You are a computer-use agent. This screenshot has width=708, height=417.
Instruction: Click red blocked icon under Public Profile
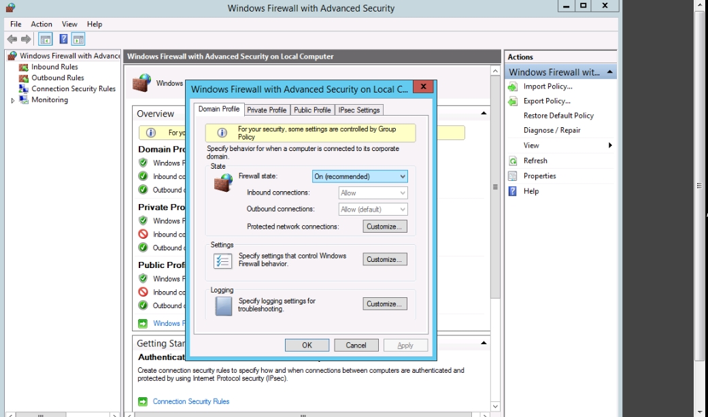click(x=143, y=292)
